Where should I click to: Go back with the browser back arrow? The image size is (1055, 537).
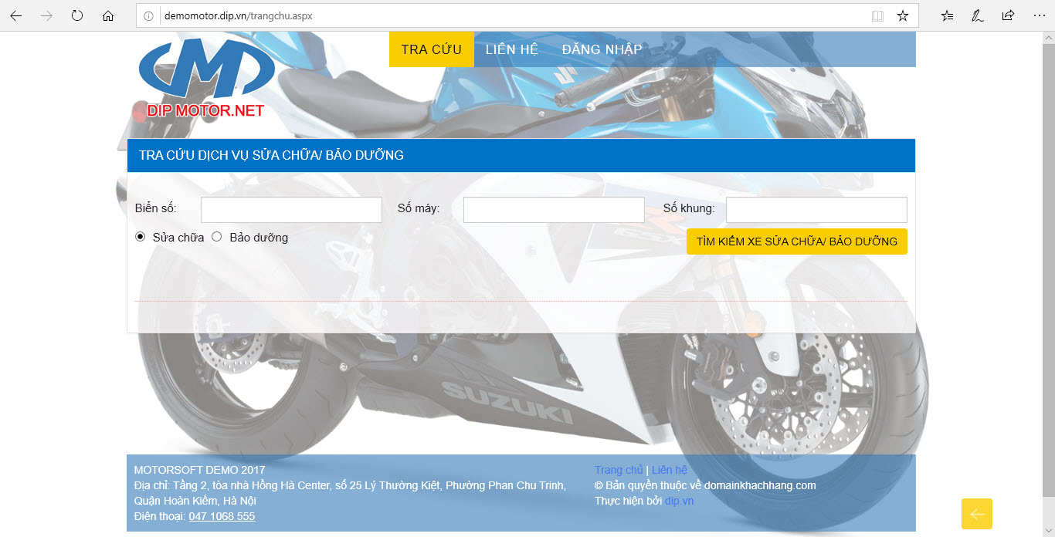pos(15,15)
